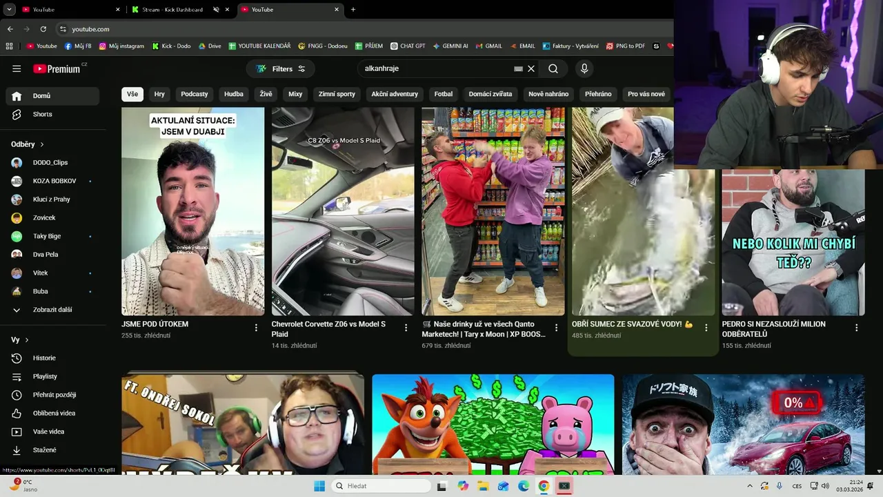Open options menu for PEDRO SI NEZASLOUŽÍ short
883x497 pixels.
click(x=856, y=328)
